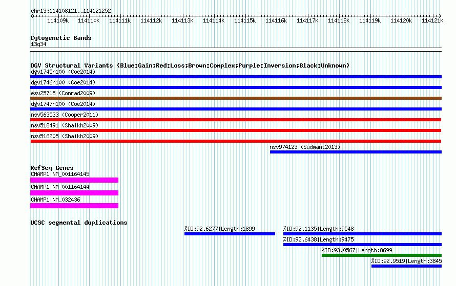Click the nsv563533 (Cooper2011) label
The image size is (456, 286).
point(65,115)
